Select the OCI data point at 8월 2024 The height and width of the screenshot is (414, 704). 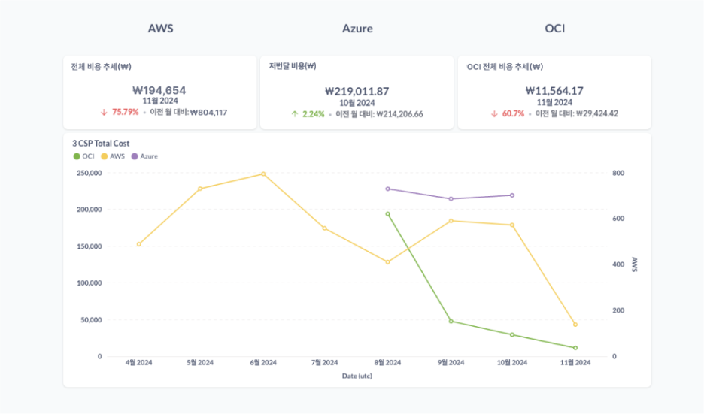(388, 214)
